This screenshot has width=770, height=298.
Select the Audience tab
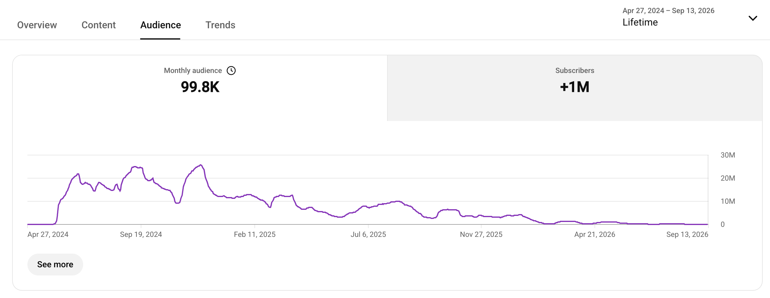click(161, 25)
